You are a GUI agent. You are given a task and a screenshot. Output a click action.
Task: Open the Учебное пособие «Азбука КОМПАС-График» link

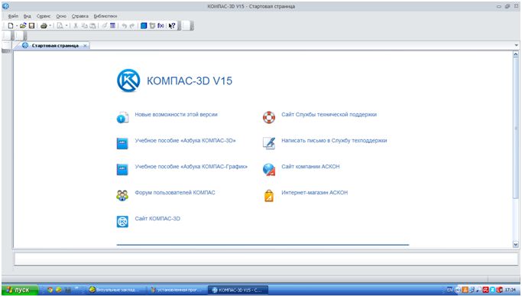pos(191,166)
